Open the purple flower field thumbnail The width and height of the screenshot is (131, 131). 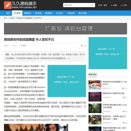click(x=95, y=97)
